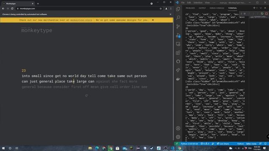The width and height of the screenshot is (269, 151).
Task: Open Cortana search on taskbar
Action: point(10,148)
